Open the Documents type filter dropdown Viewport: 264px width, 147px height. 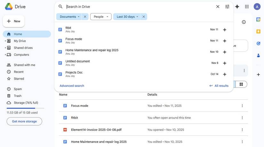(x=69, y=17)
